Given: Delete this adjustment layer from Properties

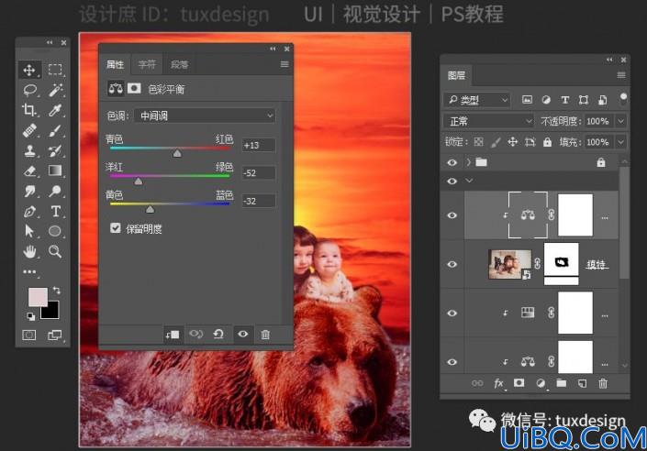Looking at the screenshot, I should coord(265,335).
